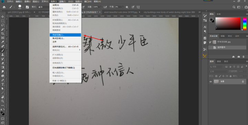The image size is (248, 125).
Task: Create new snapshot with camera icon
Action: tap(238, 57)
